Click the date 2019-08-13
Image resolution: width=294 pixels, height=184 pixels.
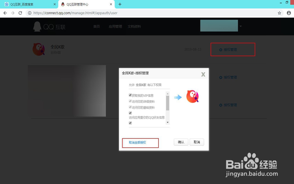coord(193,49)
